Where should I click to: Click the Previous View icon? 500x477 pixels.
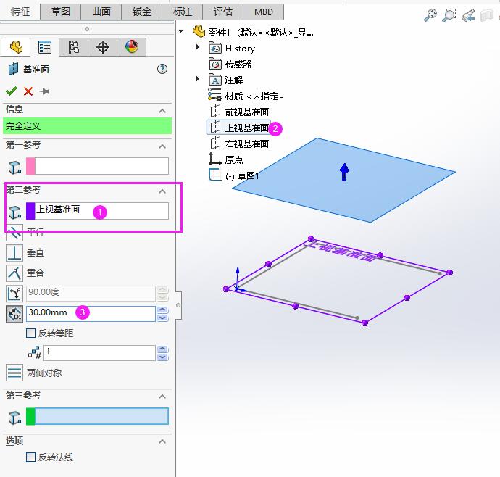point(468,15)
